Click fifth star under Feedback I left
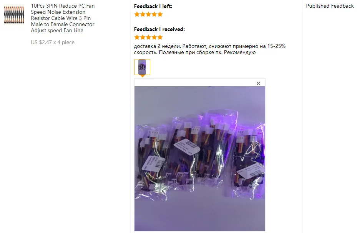Image resolution: width=357 pixels, height=233 pixels. coord(160,14)
